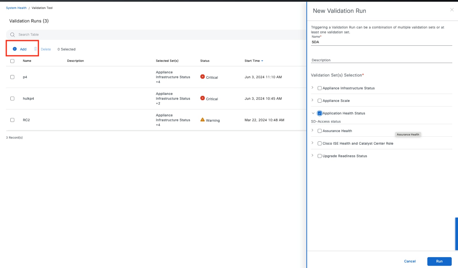The image size is (458, 268).
Task: Check the Appliance Infrastructure Status checkbox
Action: point(319,88)
